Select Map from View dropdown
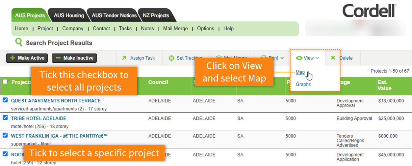 (300, 72)
